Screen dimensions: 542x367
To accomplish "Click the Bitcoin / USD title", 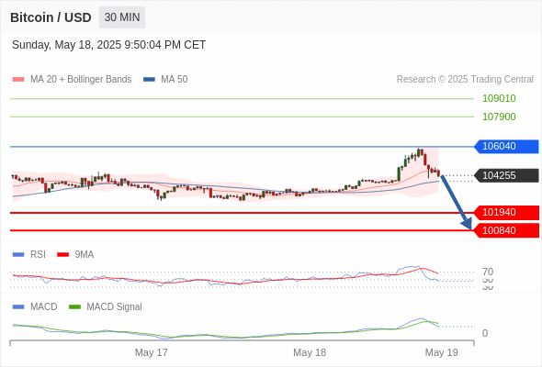I will pos(51,17).
